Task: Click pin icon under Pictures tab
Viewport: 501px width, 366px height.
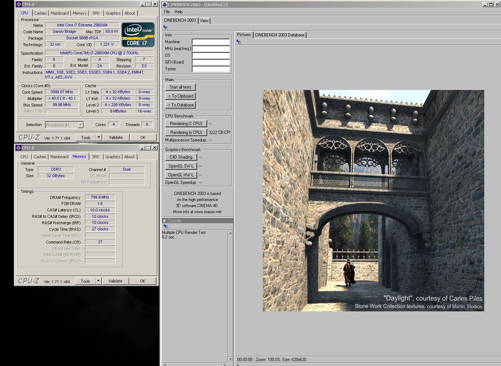Action: 239,42
